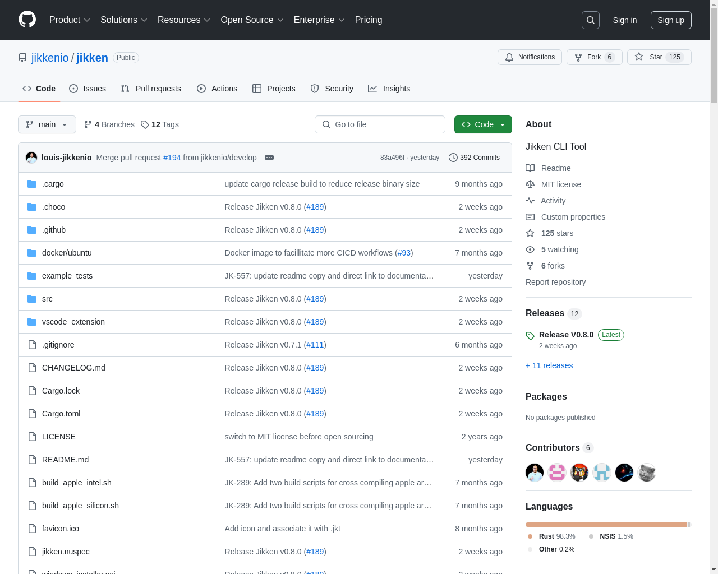Open the first contributor avatar

pos(535,473)
